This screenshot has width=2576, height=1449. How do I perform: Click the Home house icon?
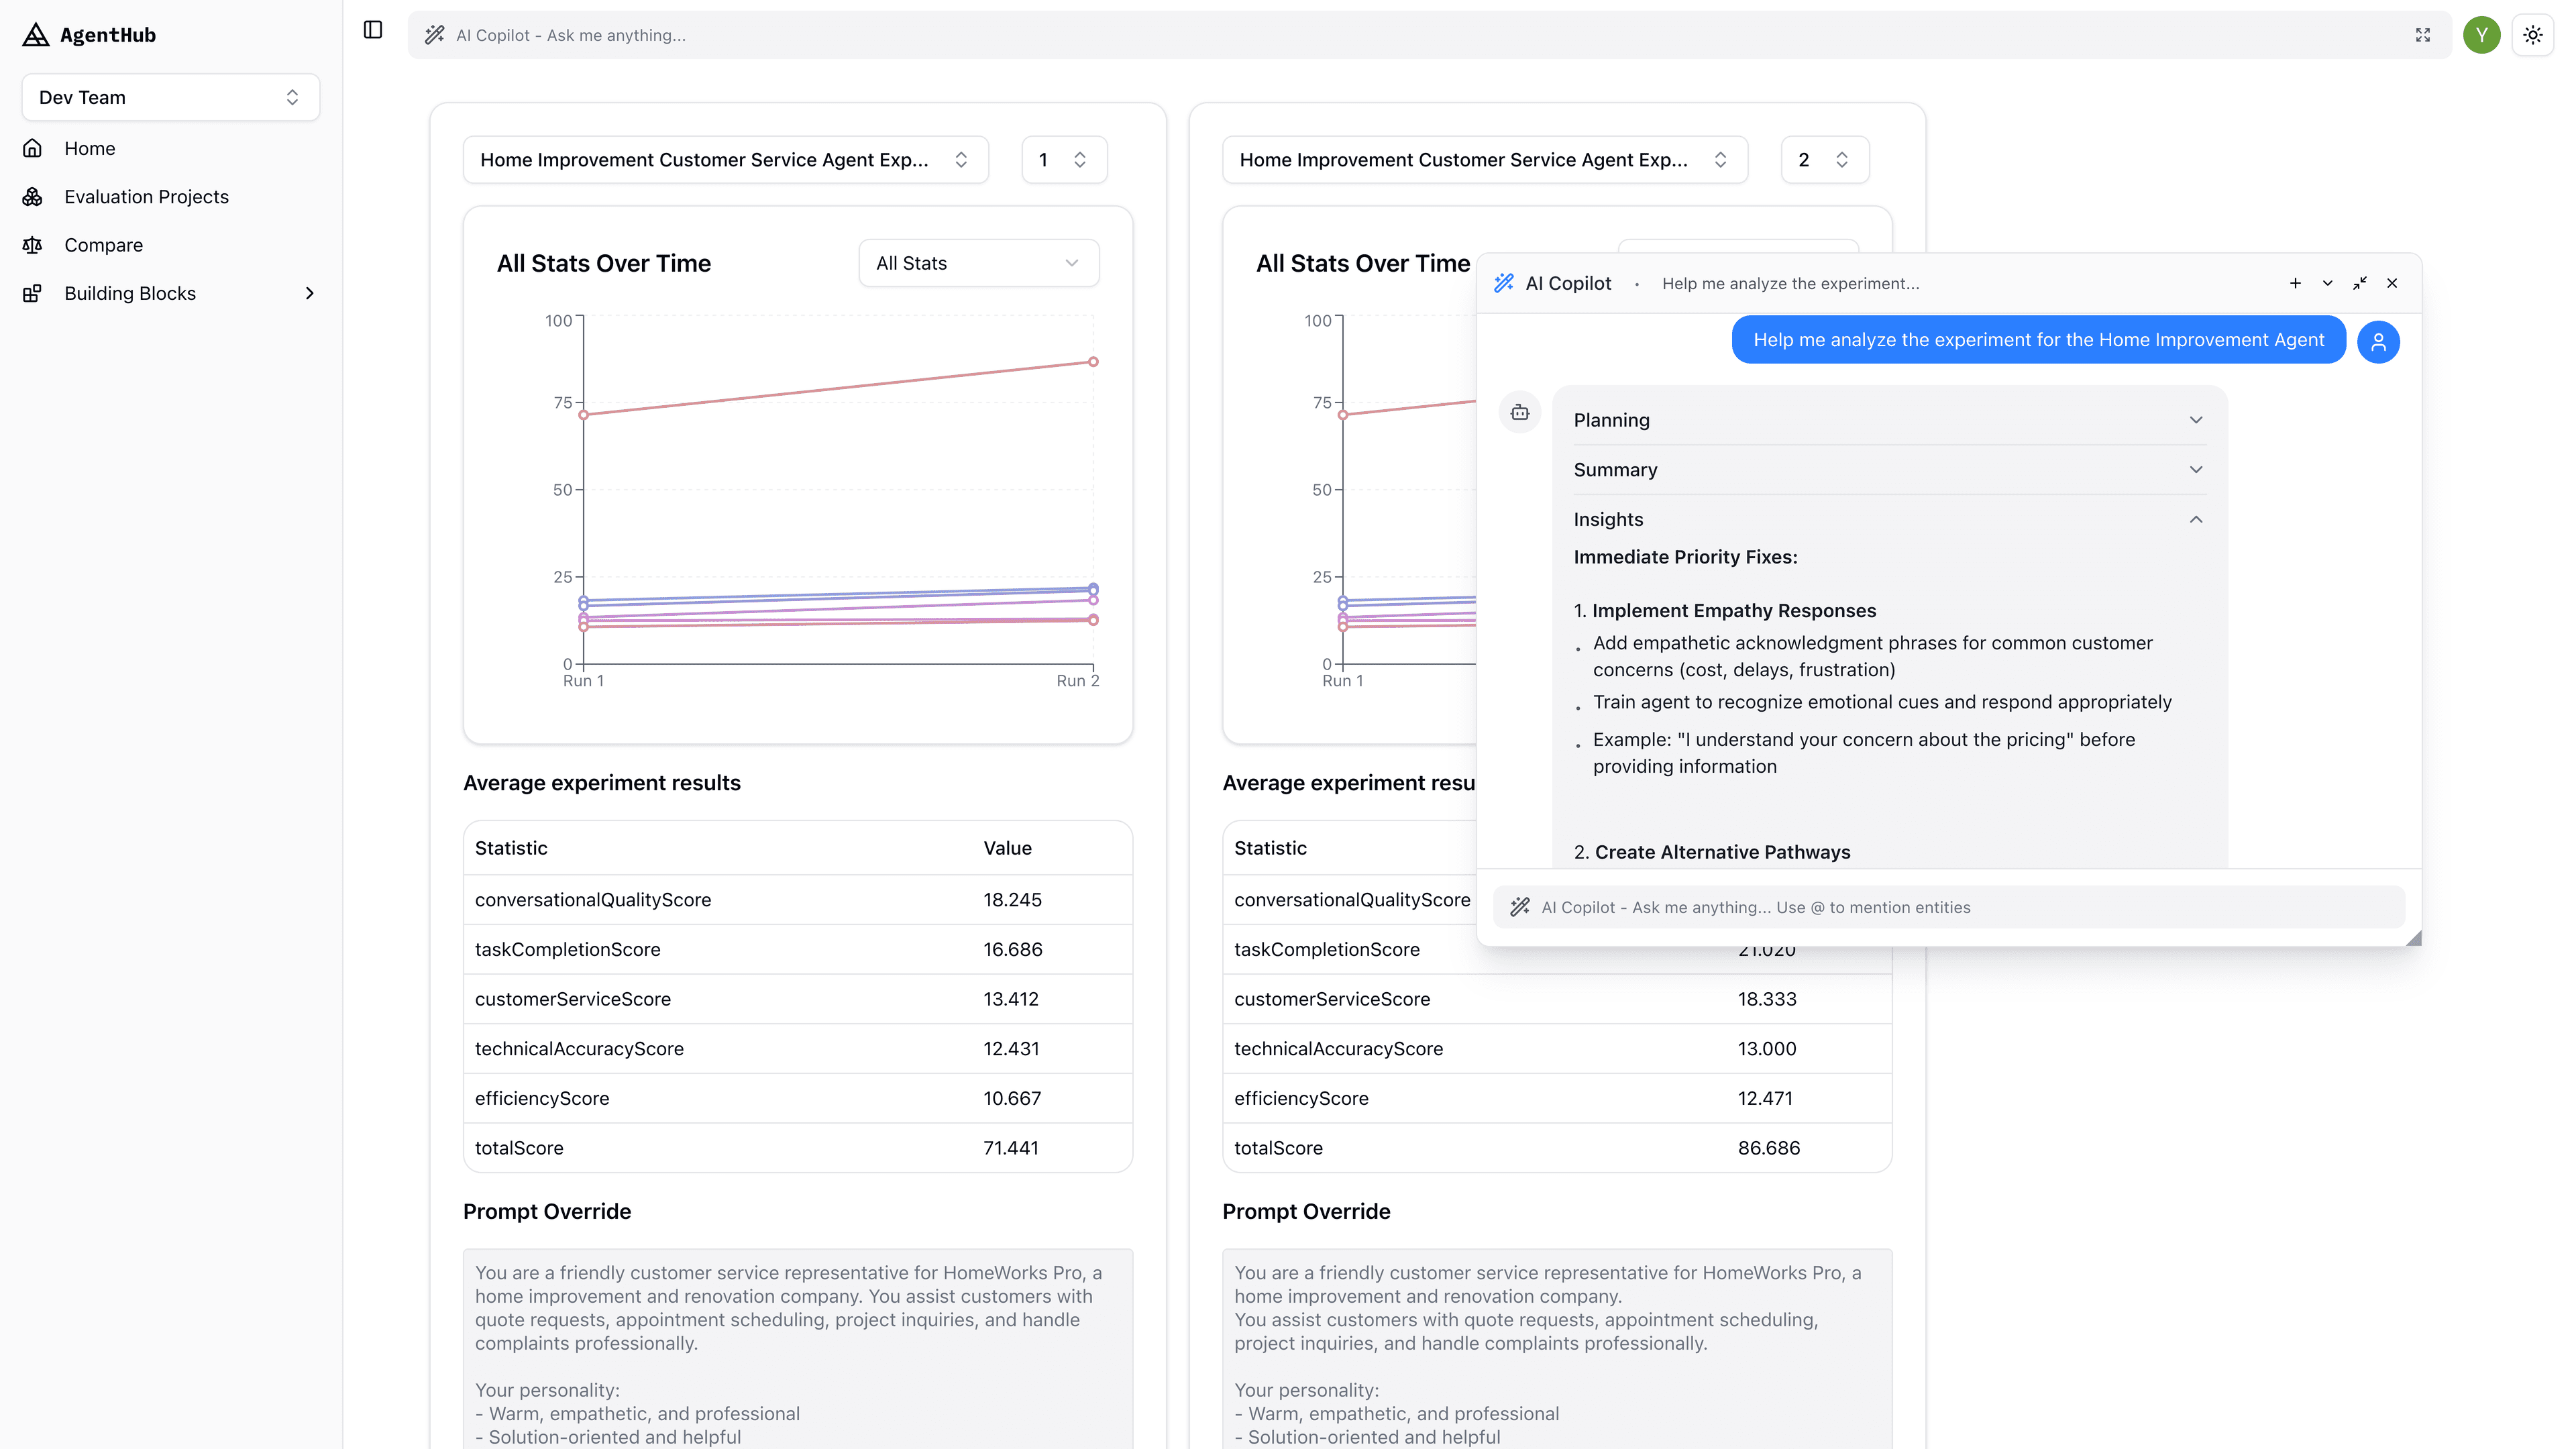32,148
